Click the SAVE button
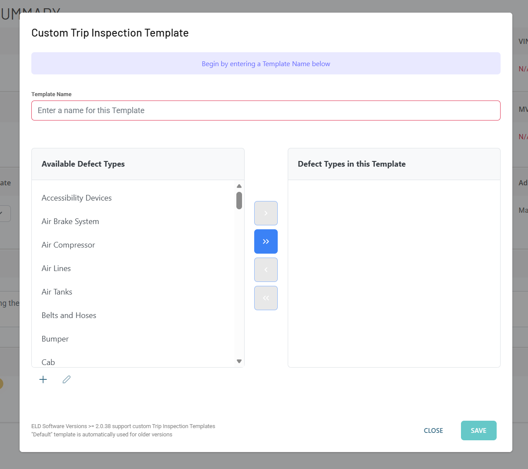The image size is (528, 469). [x=478, y=430]
